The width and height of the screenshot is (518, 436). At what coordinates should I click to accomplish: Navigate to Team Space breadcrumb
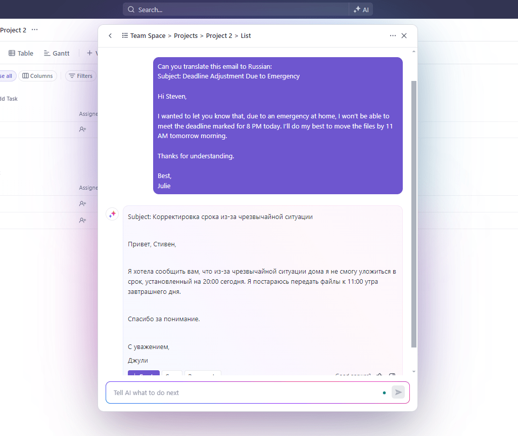[x=148, y=36]
